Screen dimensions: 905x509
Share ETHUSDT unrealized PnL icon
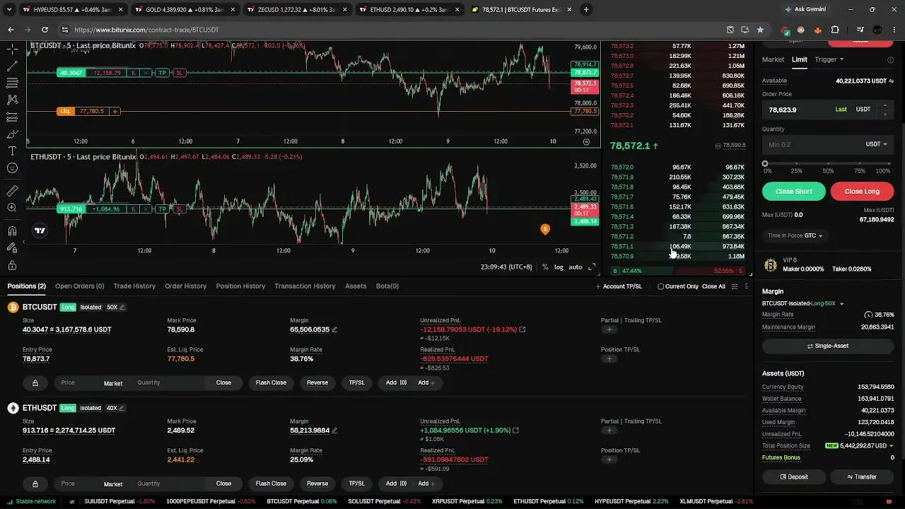(x=515, y=430)
